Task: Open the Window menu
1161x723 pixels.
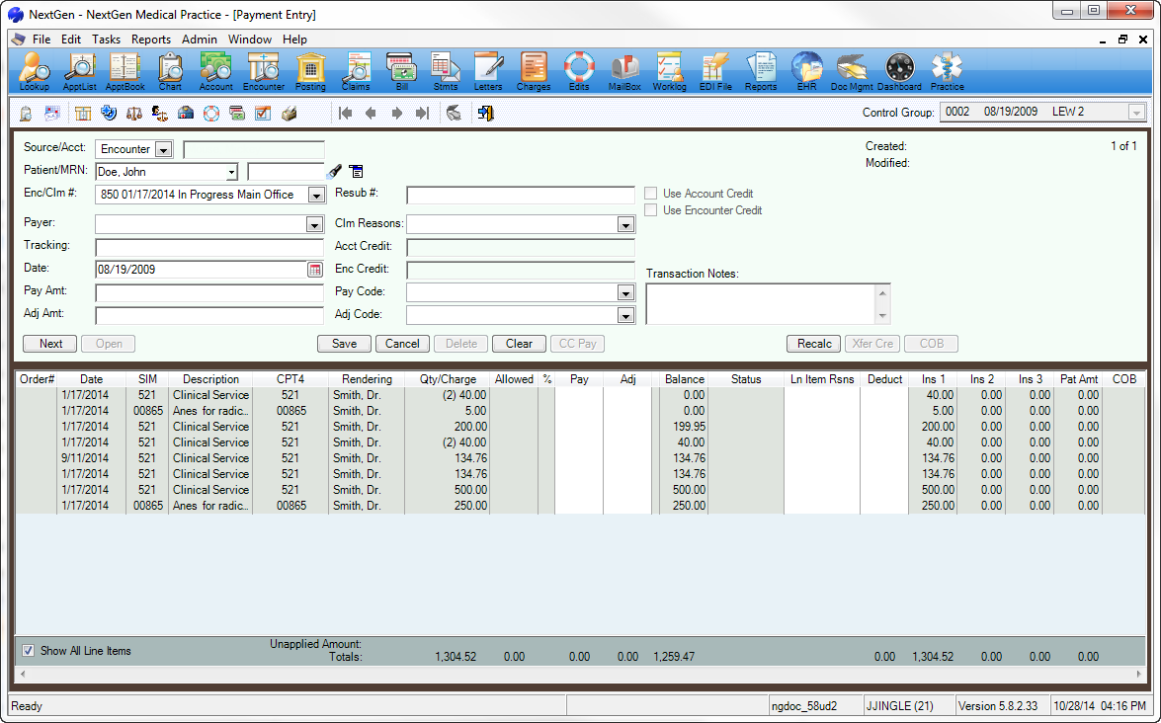Action: (x=250, y=40)
